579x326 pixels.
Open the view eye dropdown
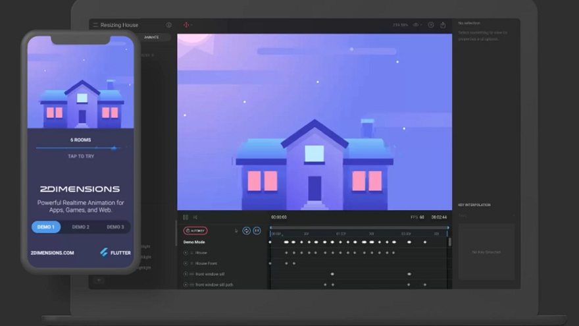[x=417, y=25]
